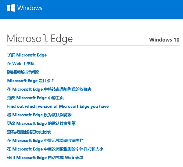Open Microsoft Edge 是什么？ link
Viewport: 183px width, 167px height.
(x=30, y=81)
